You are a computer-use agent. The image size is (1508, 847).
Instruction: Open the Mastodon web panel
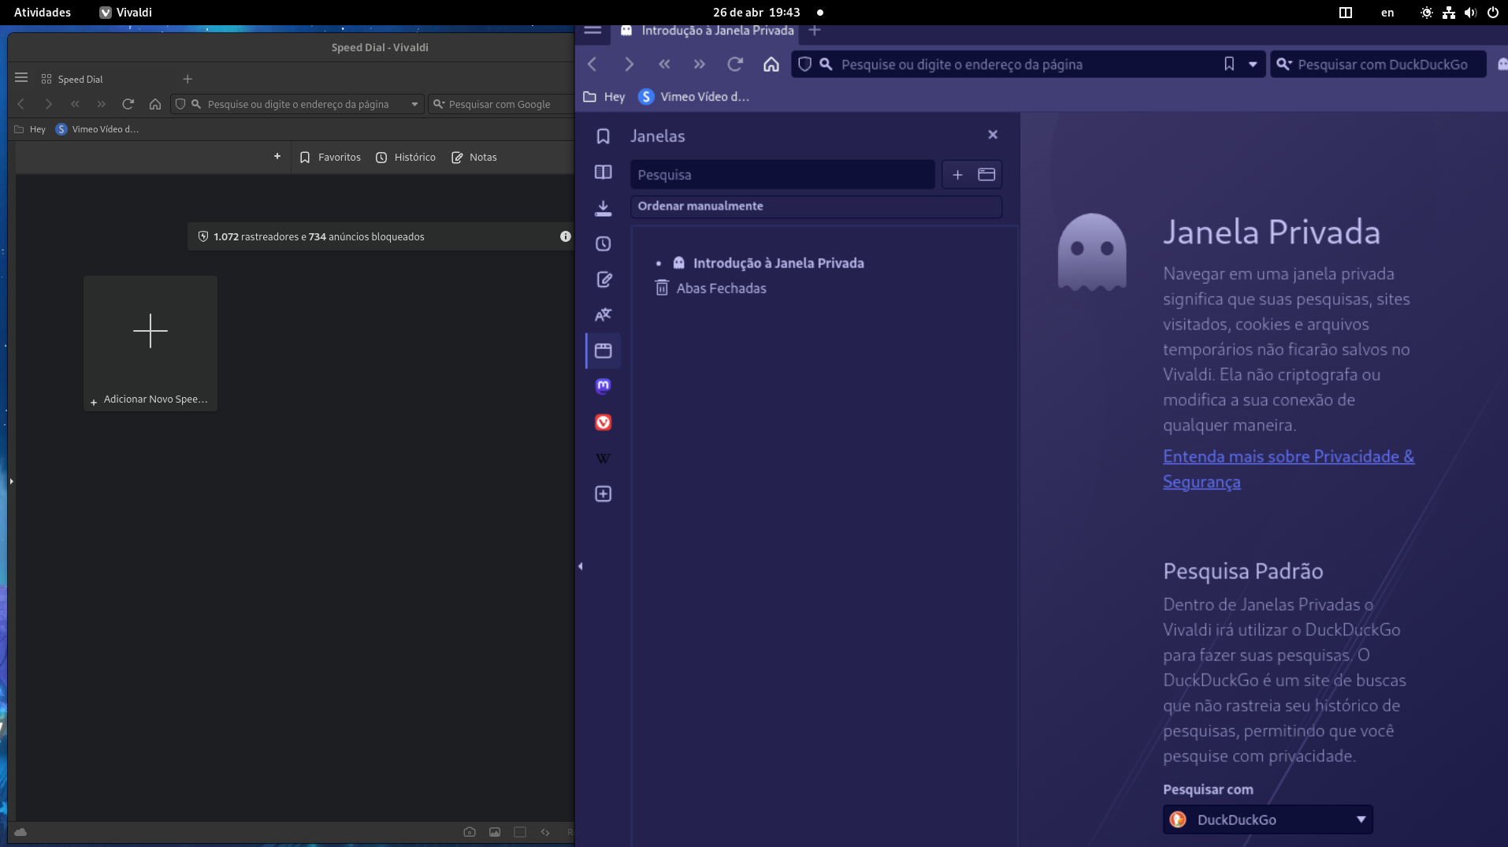603,385
